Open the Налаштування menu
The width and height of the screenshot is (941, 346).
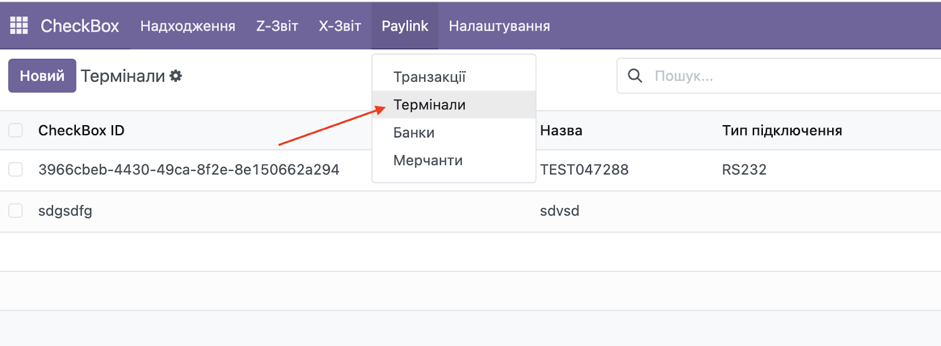(x=499, y=26)
